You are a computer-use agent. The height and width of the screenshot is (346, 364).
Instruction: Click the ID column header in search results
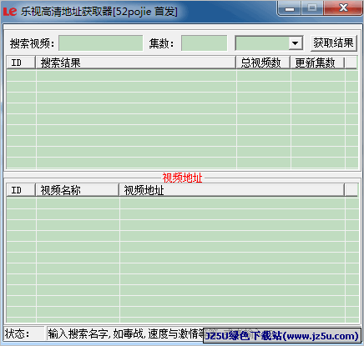[21, 63]
